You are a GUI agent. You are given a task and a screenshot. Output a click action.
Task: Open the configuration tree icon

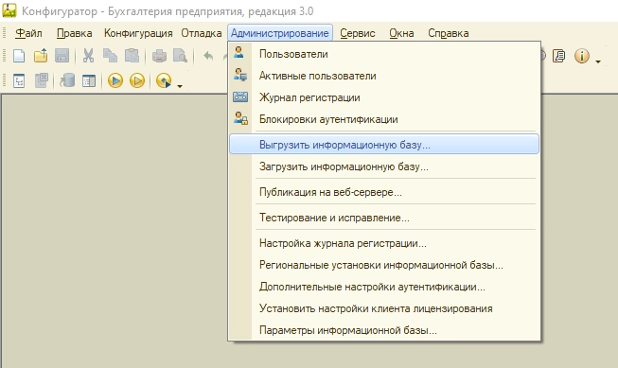click(x=19, y=80)
